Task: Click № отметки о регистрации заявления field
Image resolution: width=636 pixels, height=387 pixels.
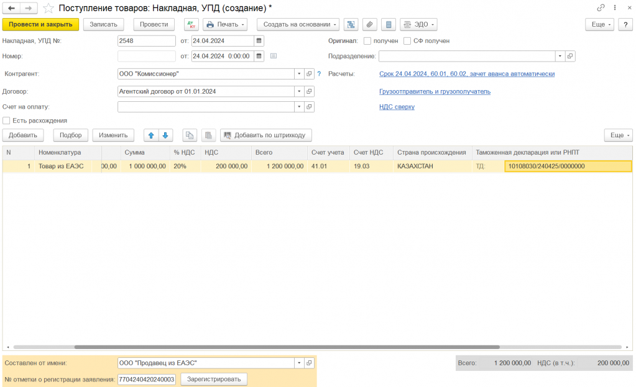Action: point(147,380)
